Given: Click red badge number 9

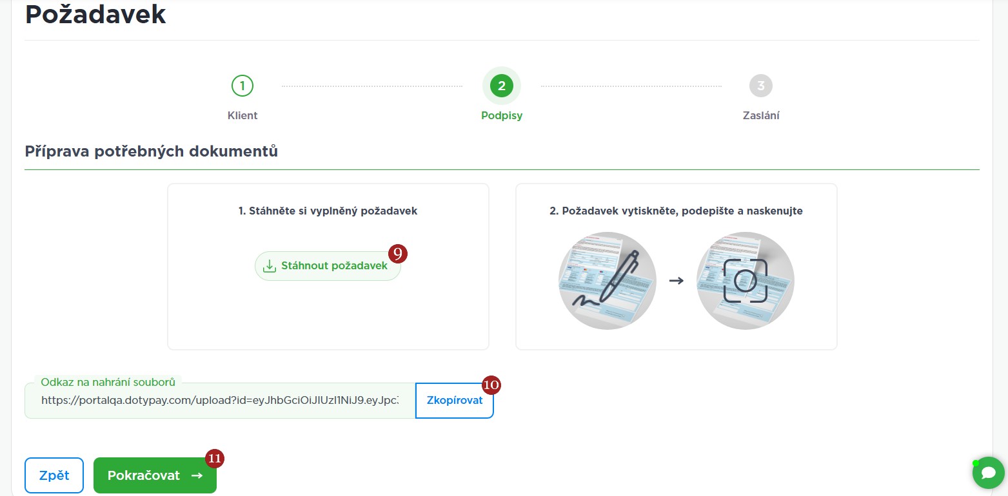Looking at the screenshot, I should (x=398, y=254).
